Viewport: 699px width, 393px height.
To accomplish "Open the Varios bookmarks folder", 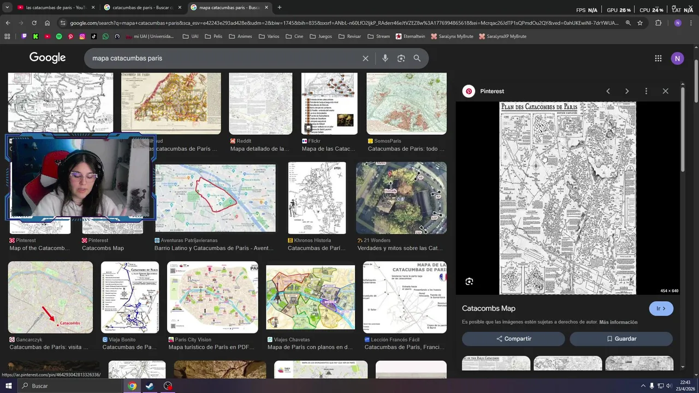I will (269, 37).
